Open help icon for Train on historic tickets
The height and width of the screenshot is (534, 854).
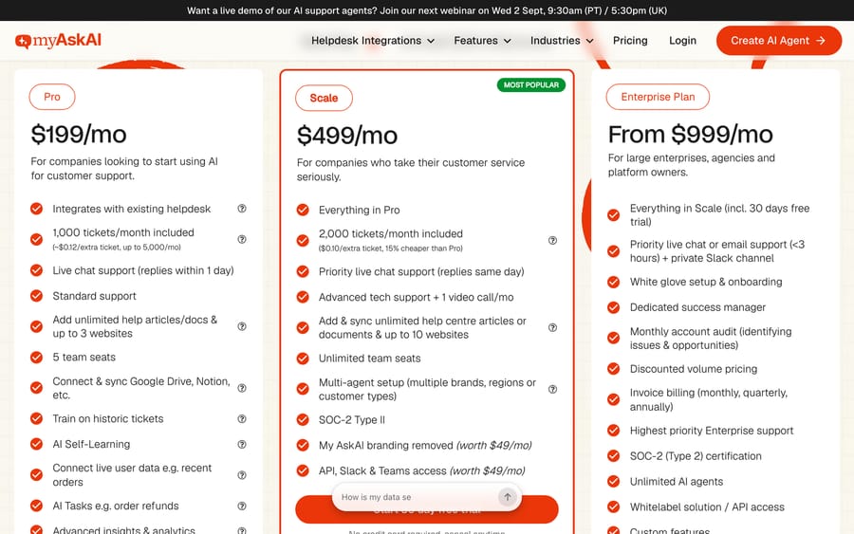242,418
